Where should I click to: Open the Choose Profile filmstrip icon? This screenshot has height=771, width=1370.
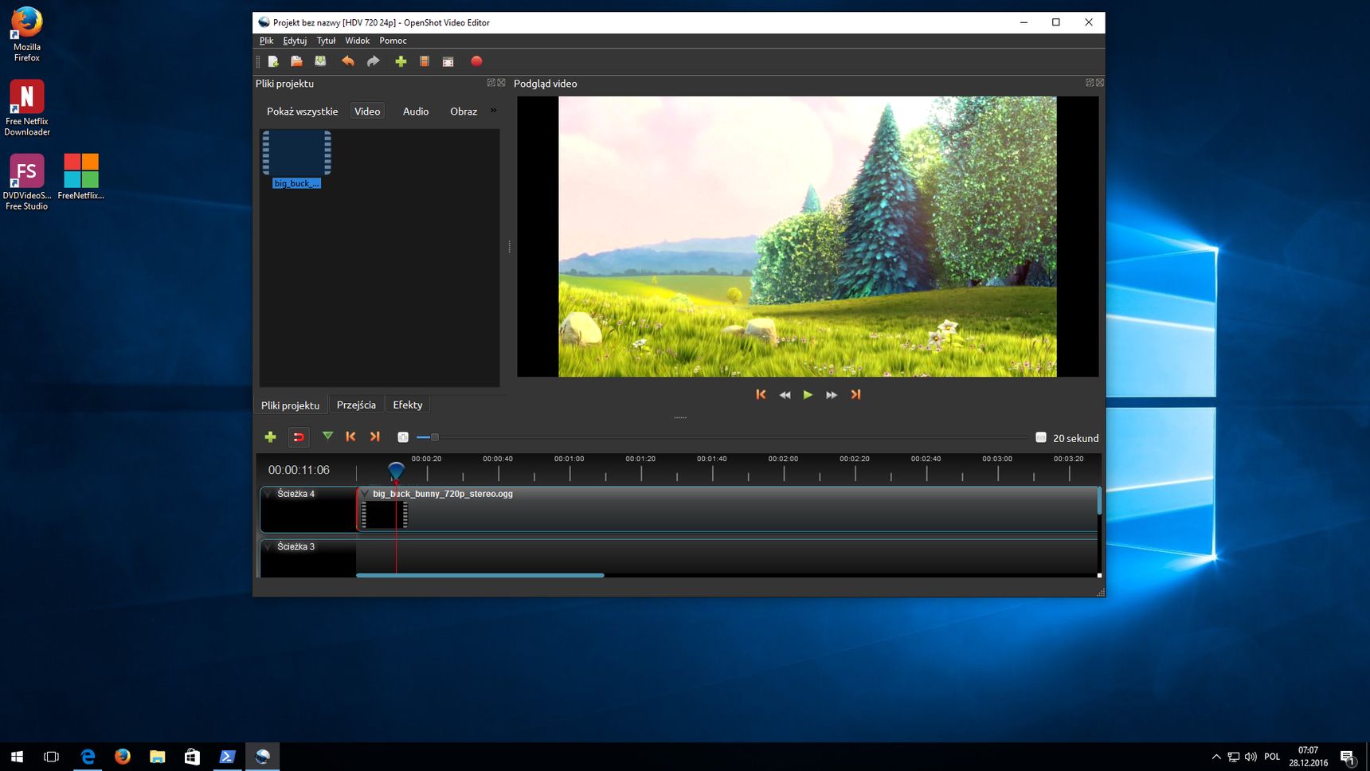coord(425,61)
